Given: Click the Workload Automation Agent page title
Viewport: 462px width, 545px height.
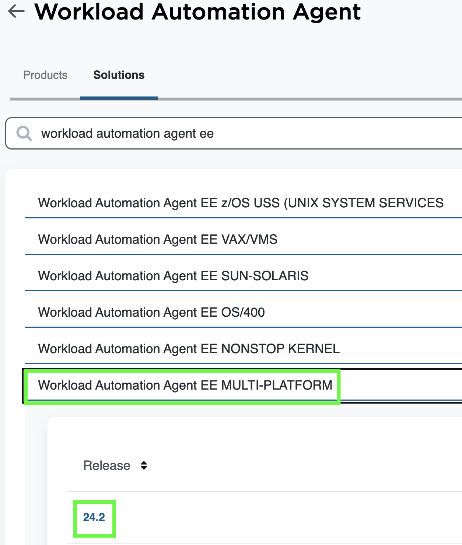Looking at the screenshot, I should pos(197,11).
